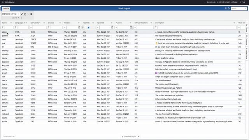Click Exit Full Screen in the top bar
This screenshot has width=249, height=140.
223,2
